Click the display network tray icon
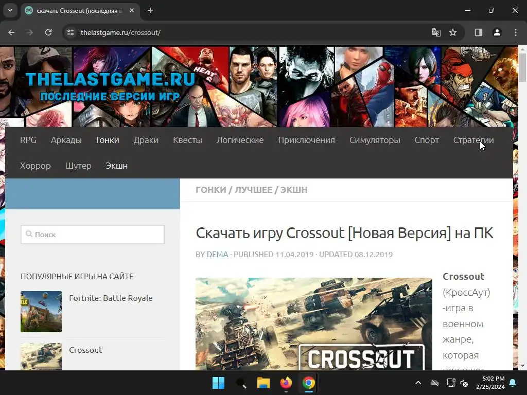The image size is (527, 395). tap(451, 383)
